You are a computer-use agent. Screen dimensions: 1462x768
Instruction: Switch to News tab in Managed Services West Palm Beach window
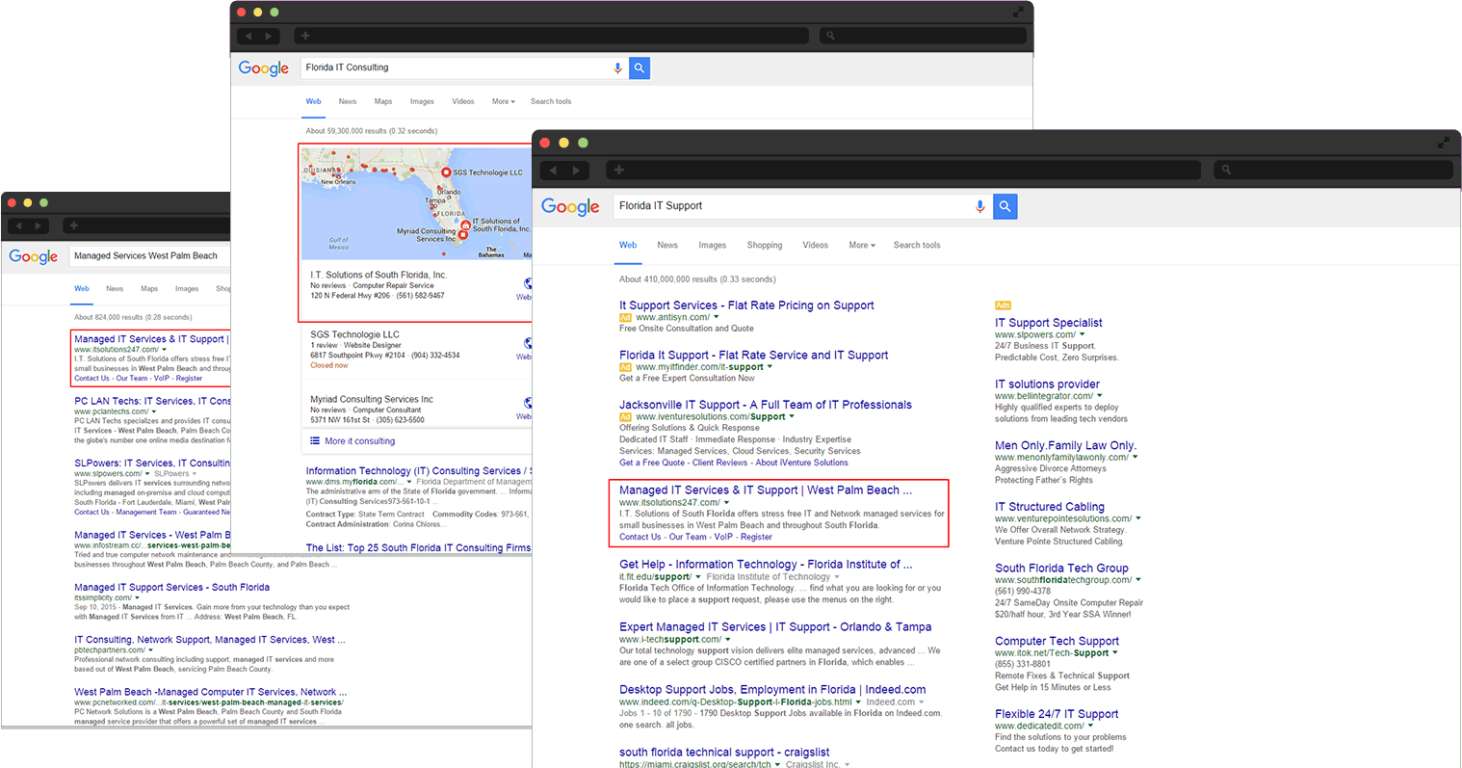tap(115, 288)
